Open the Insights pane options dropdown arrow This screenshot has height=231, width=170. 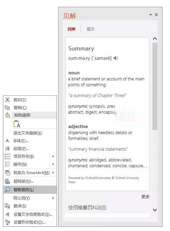[150, 14]
